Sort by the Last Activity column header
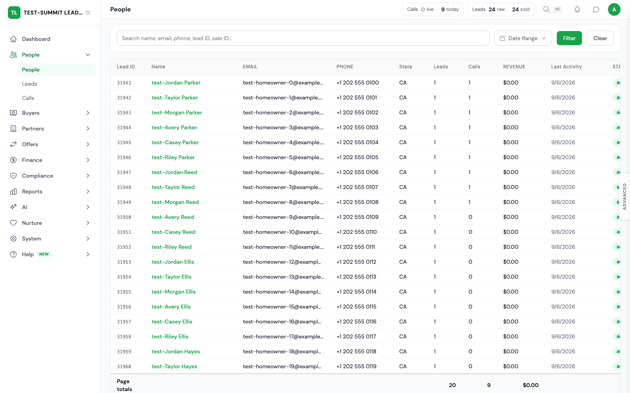Viewport: 630px width, 393px height. 567,67
